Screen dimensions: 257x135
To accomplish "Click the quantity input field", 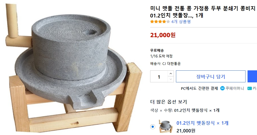I will click(x=159, y=76).
